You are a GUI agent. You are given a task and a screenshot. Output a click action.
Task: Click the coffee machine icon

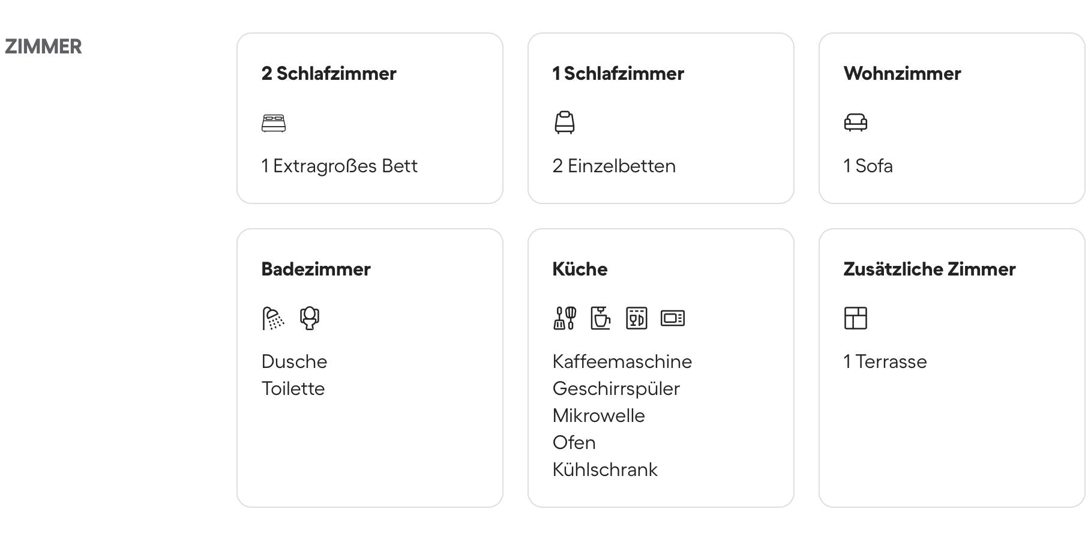(x=601, y=318)
